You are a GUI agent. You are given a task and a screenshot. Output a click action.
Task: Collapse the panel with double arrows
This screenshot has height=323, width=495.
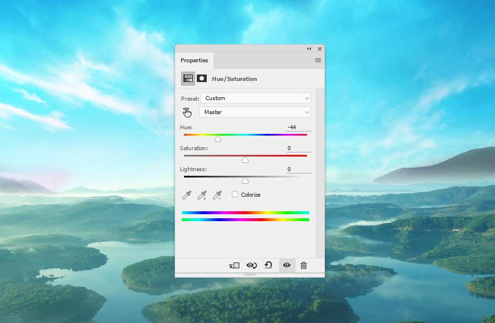[x=309, y=48]
